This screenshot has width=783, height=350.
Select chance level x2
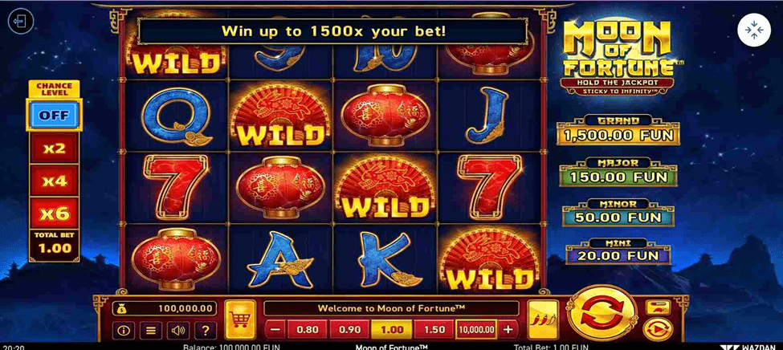[54, 149]
